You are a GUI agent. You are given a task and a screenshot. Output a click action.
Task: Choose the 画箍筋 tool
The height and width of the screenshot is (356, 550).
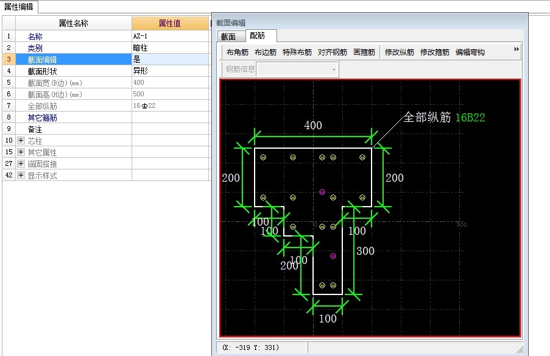364,52
